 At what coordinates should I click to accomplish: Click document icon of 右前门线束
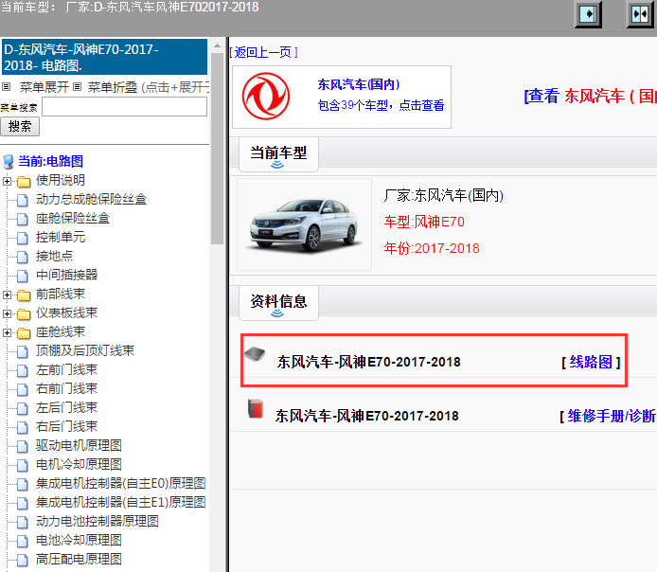23,389
